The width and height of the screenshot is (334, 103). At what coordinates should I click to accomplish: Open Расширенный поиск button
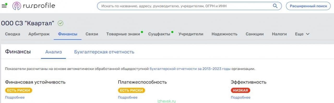click(308, 6)
